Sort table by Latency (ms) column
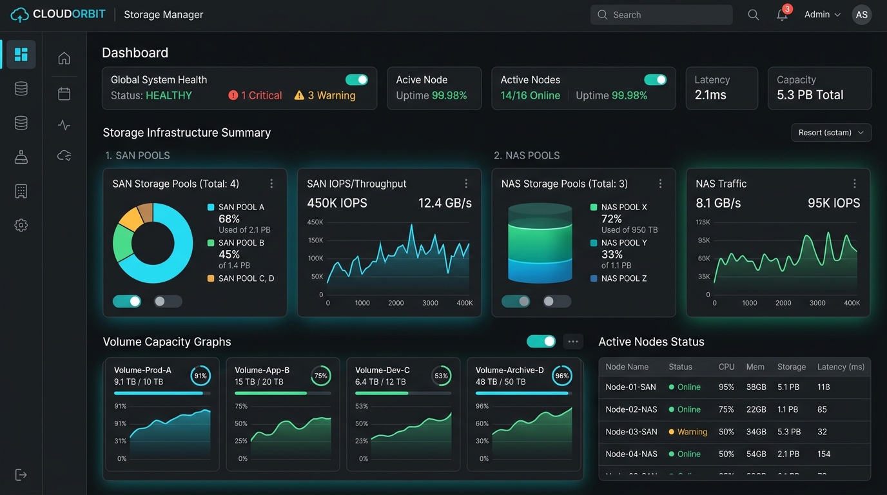This screenshot has width=887, height=495. (x=841, y=367)
